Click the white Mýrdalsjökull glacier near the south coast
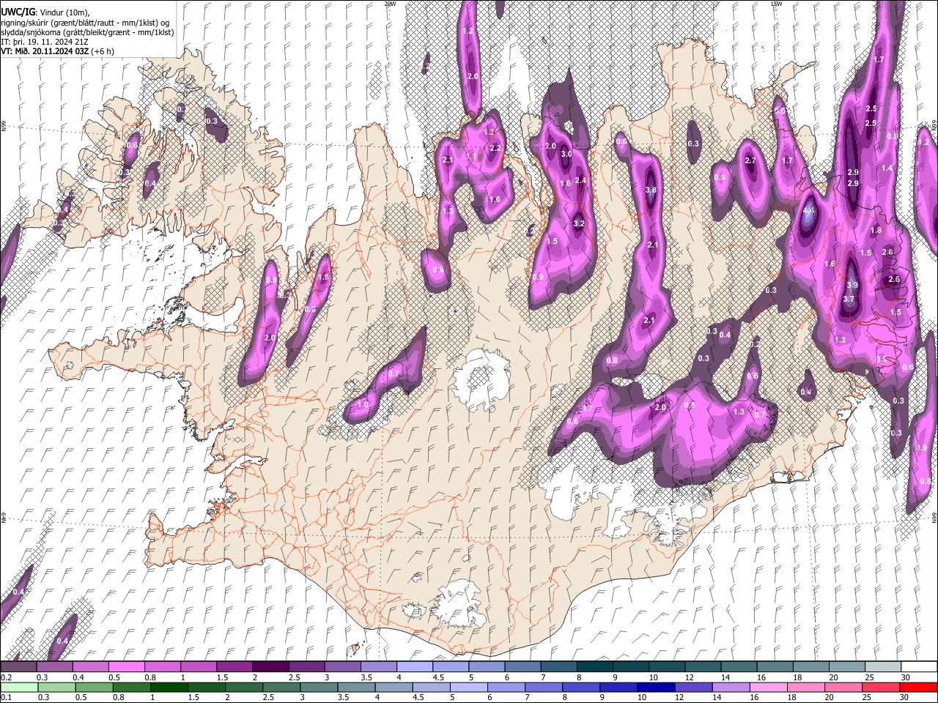The height and width of the screenshot is (703, 938). 458,604
